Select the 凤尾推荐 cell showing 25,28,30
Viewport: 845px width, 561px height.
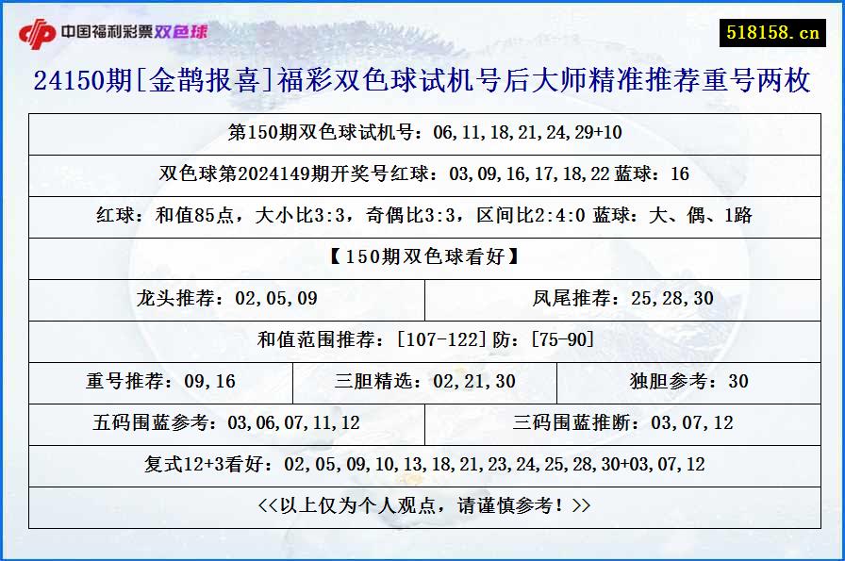[x=622, y=300]
